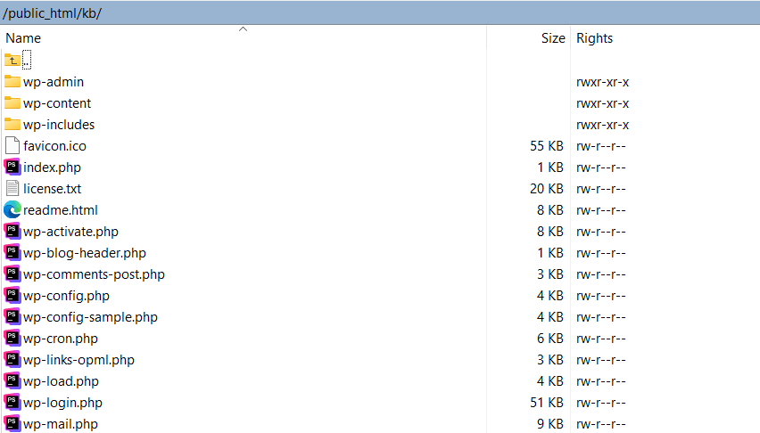Click the wp-content folder icon

click(12, 103)
